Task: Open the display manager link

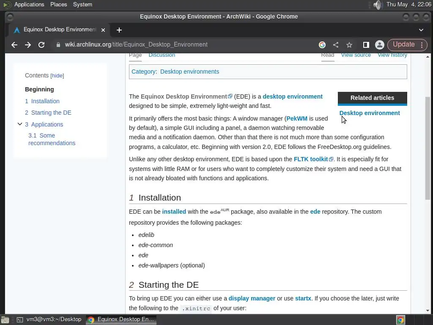Action: point(252,298)
